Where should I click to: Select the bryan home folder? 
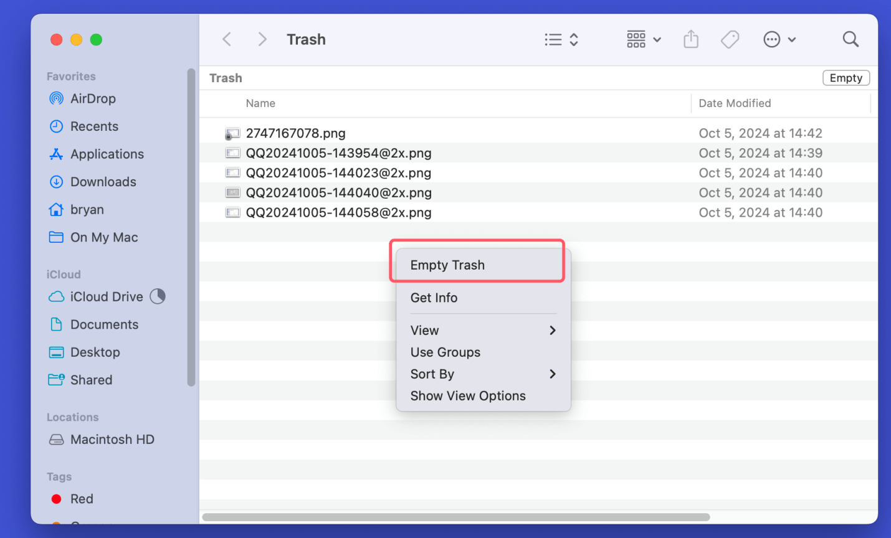tap(87, 209)
